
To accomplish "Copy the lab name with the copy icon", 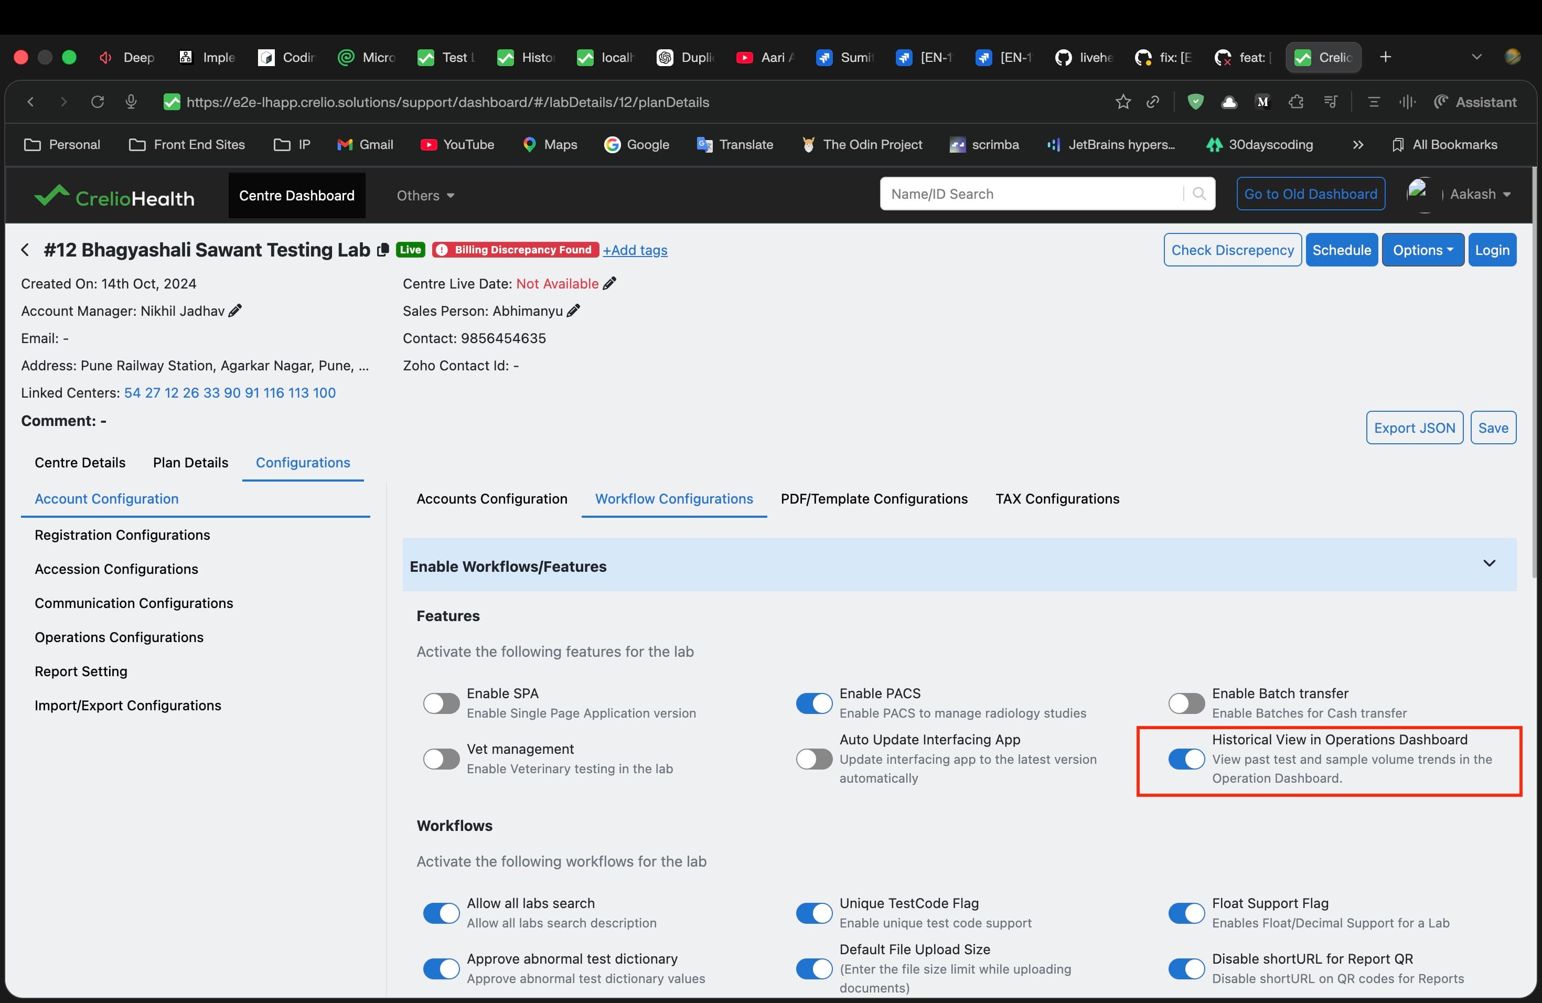I will pos(383,250).
